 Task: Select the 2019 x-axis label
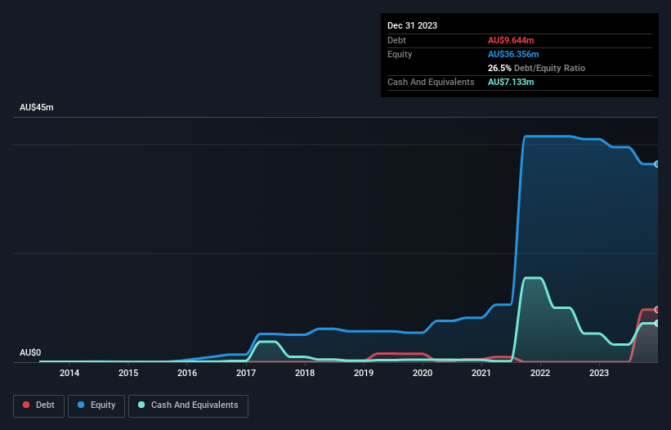364,373
